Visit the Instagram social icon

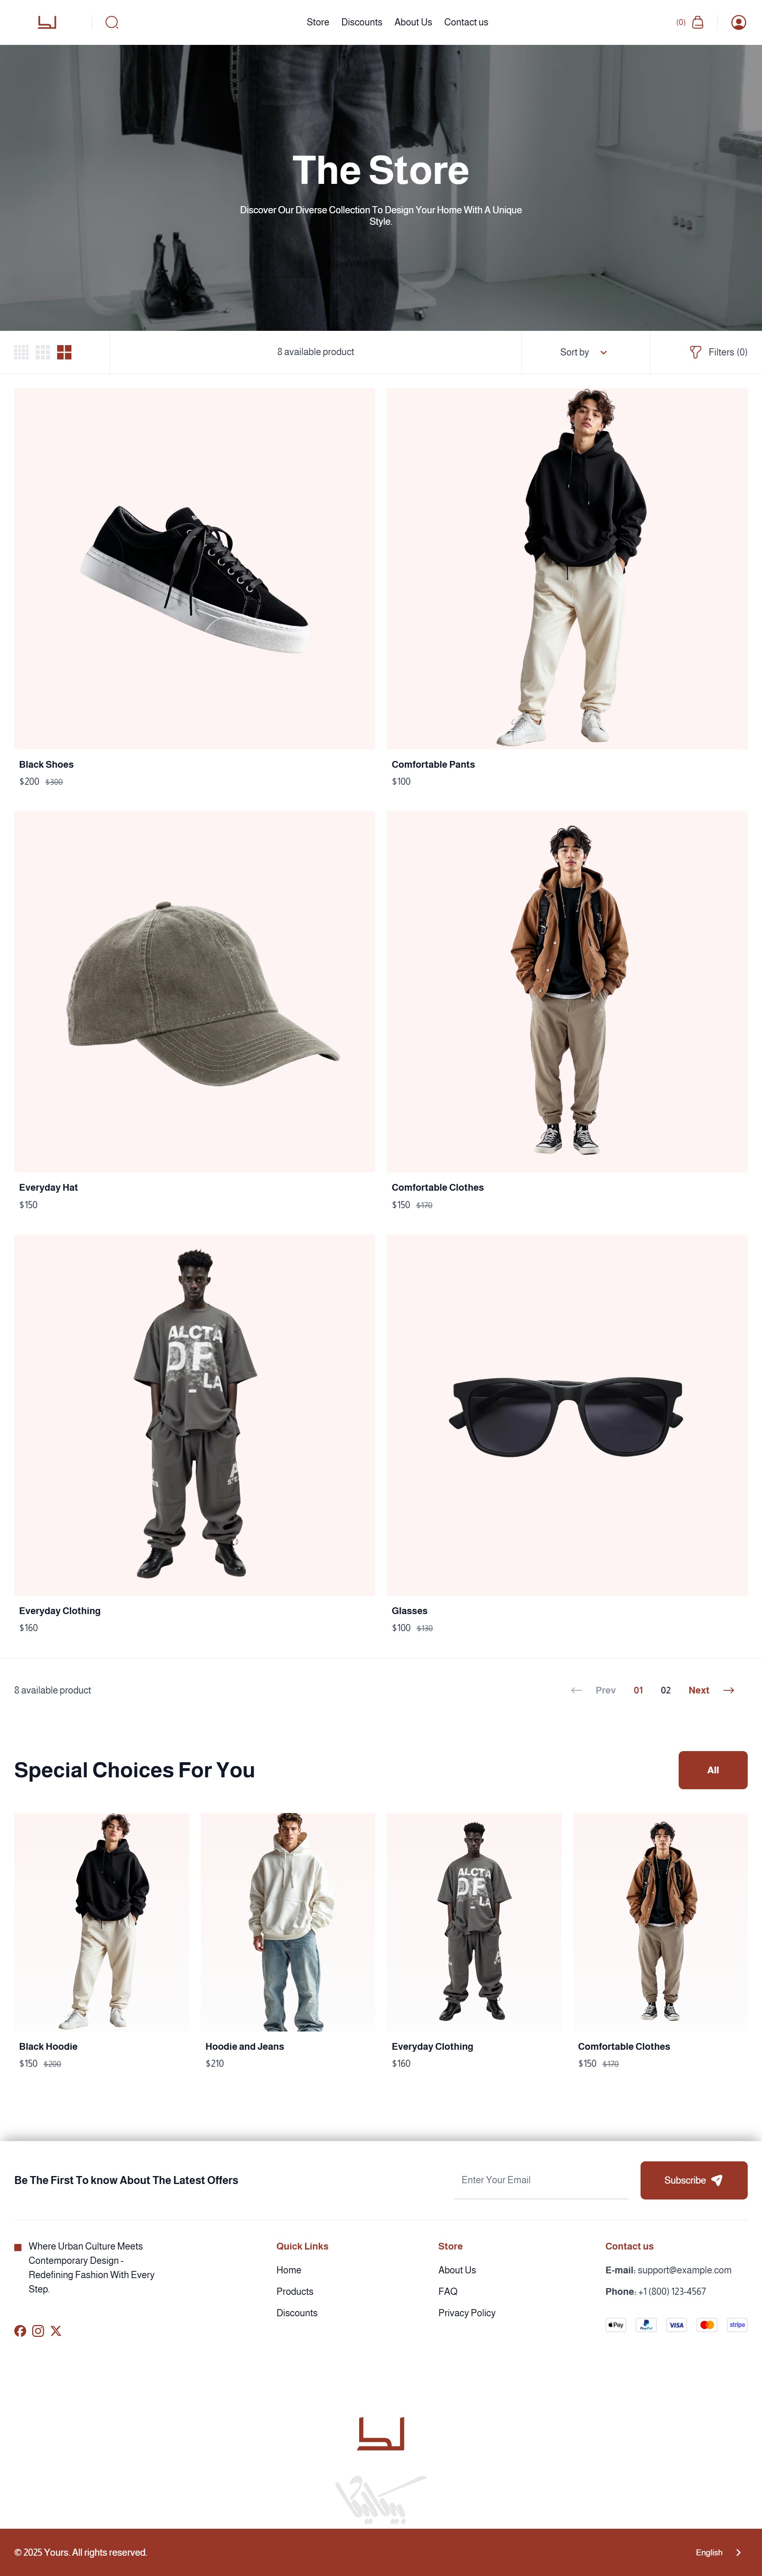click(38, 2331)
